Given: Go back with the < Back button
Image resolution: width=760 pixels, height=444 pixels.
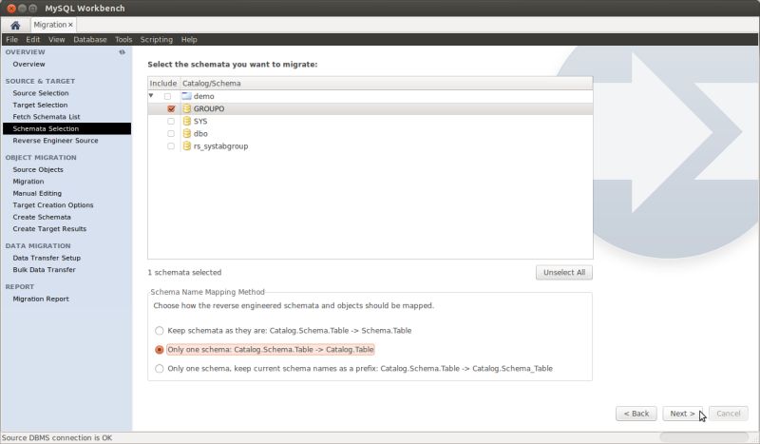Looking at the screenshot, I should coord(636,414).
